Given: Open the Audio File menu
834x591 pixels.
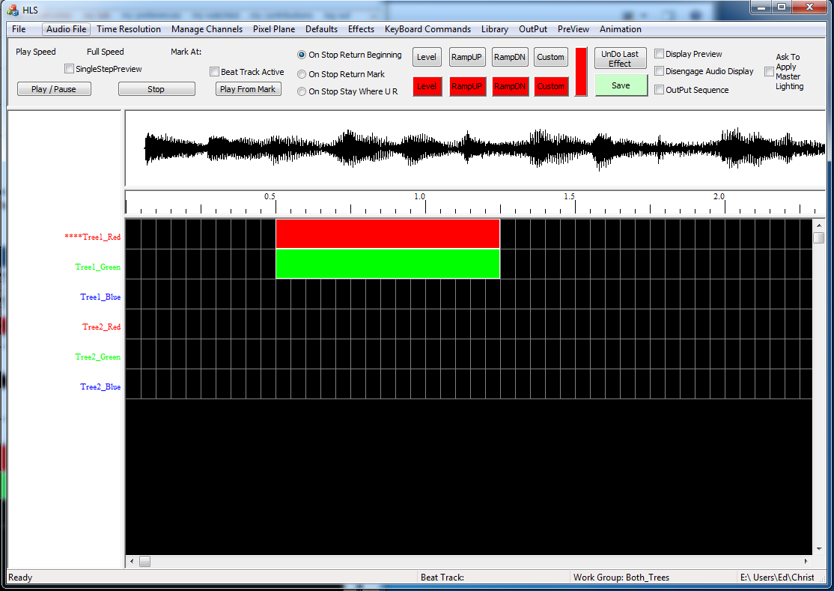Looking at the screenshot, I should tap(66, 29).
